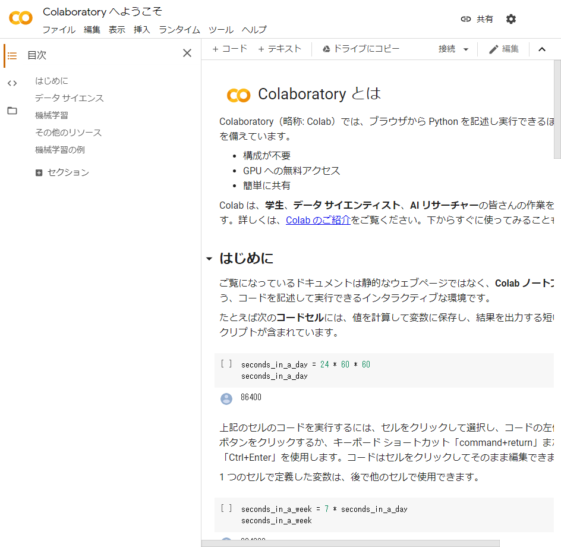Open settings gear icon

tap(511, 19)
